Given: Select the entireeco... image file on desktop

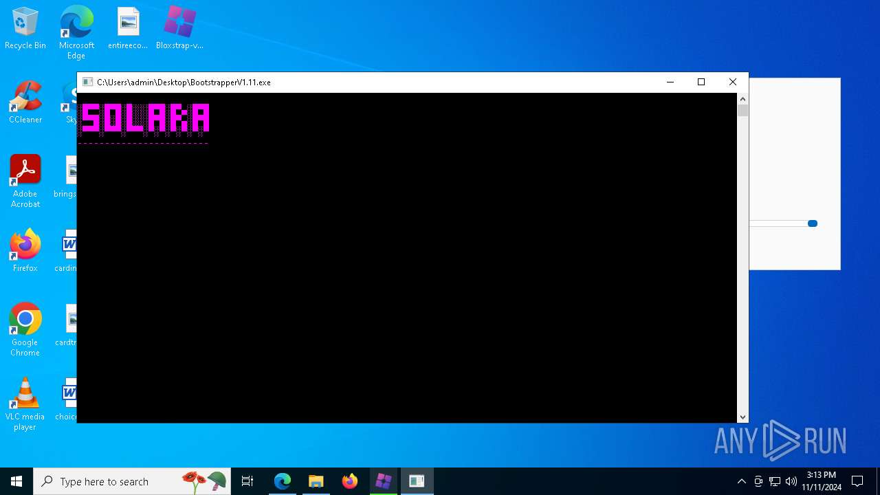Looking at the screenshot, I should click(128, 29).
